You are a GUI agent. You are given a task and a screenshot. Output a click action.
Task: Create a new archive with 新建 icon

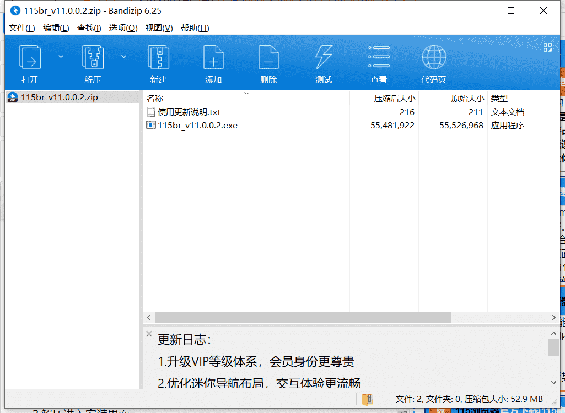point(158,64)
